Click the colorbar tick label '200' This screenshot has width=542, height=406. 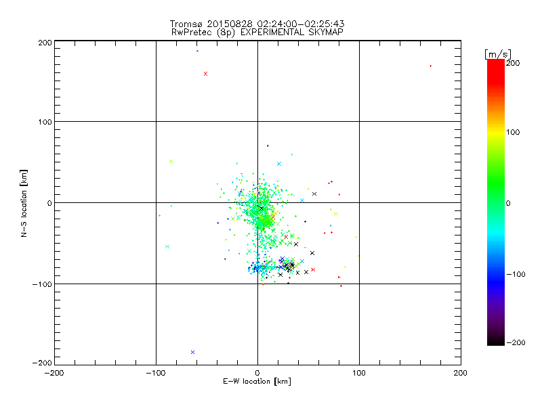coord(513,63)
